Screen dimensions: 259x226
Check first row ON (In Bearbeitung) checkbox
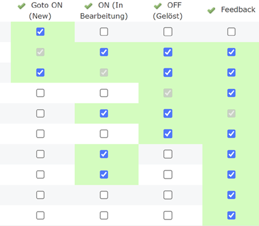[x=104, y=32]
